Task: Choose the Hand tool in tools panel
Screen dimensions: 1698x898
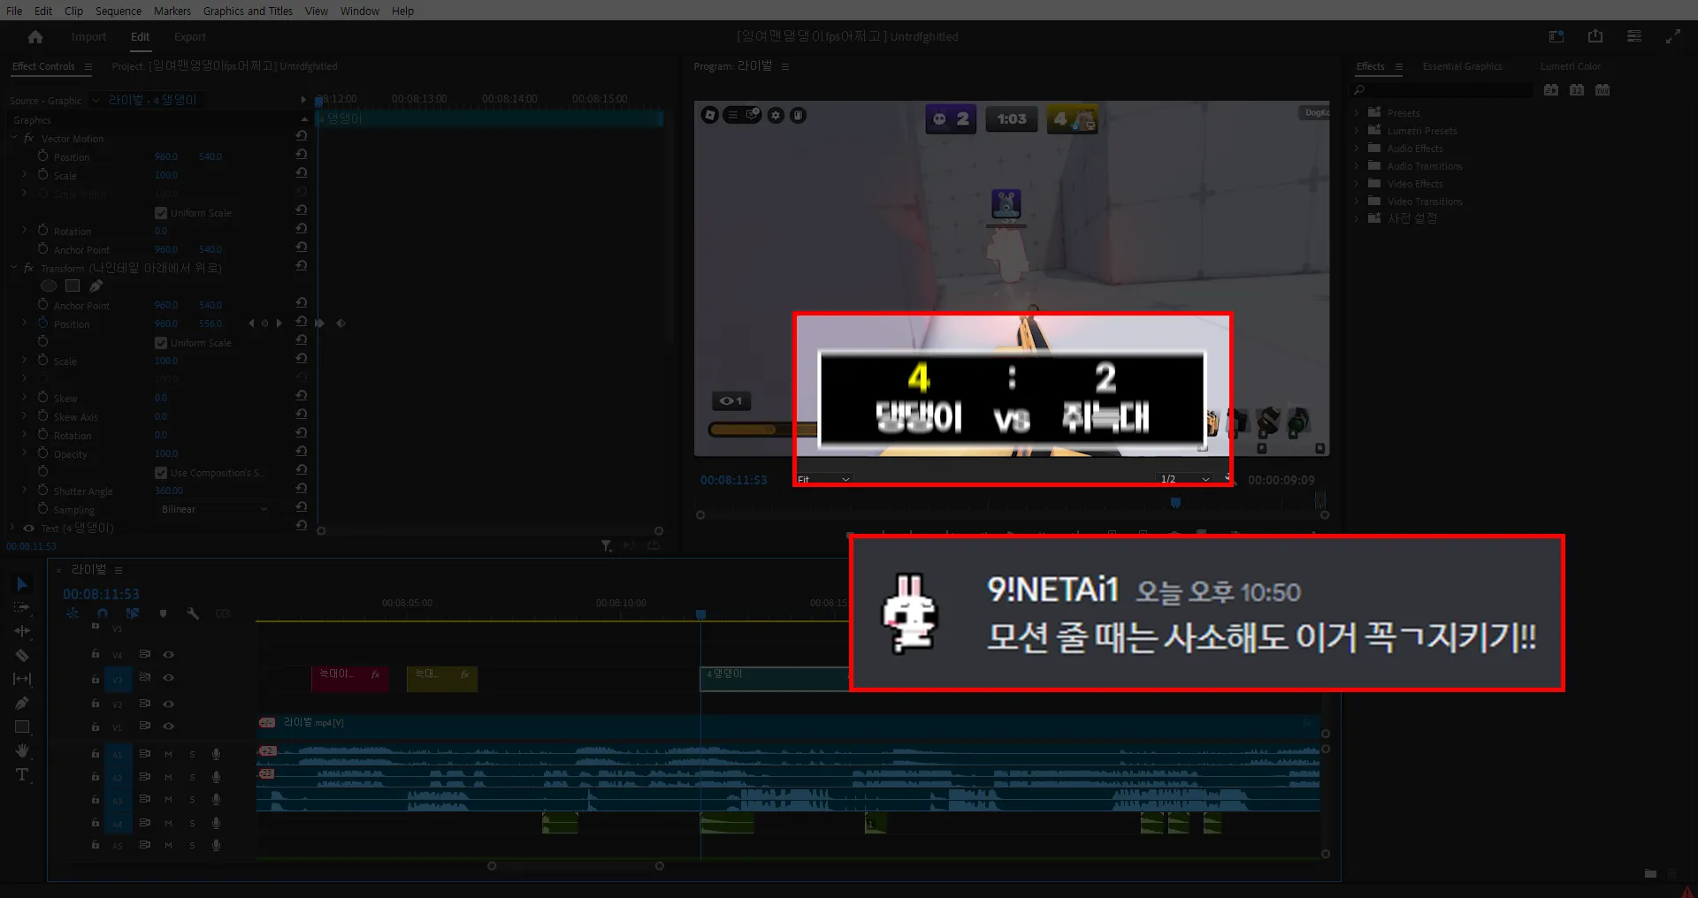Action: [22, 750]
